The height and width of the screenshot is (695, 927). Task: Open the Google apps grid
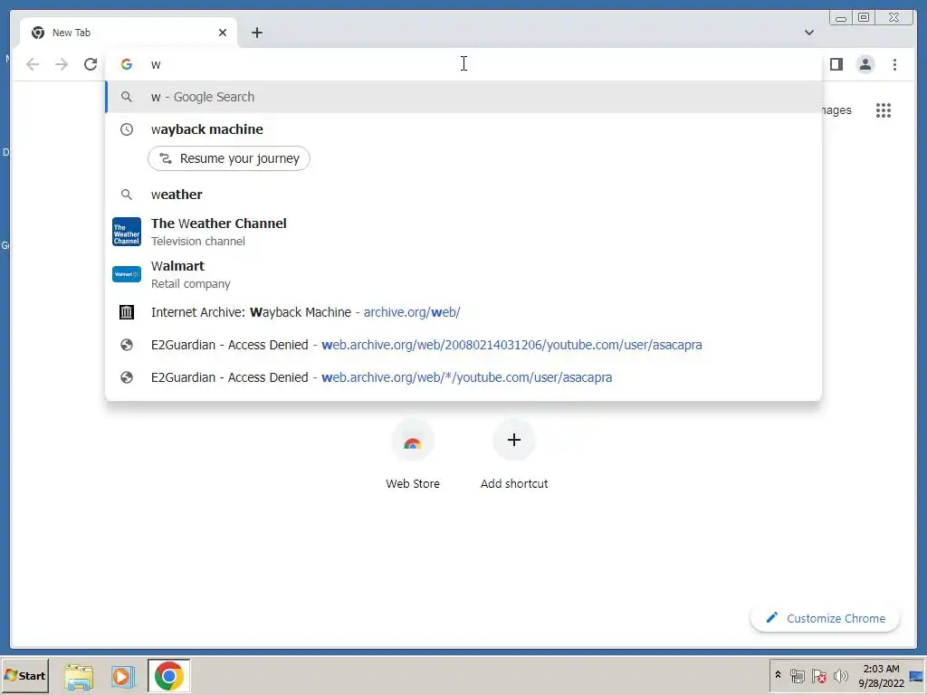(884, 109)
